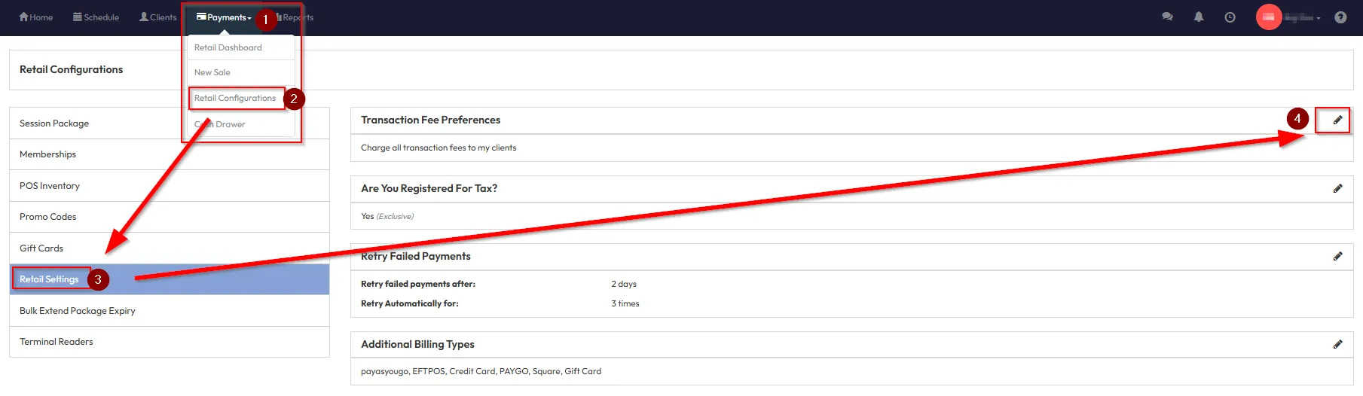Edit Transaction Fee Preferences with pencil icon

1337,120
